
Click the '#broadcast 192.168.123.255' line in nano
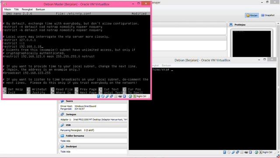[x=26, y=73]
